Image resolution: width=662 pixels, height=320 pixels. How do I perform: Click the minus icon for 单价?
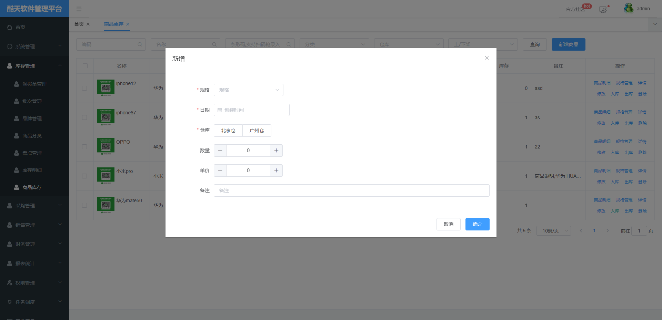pos(220,171)
